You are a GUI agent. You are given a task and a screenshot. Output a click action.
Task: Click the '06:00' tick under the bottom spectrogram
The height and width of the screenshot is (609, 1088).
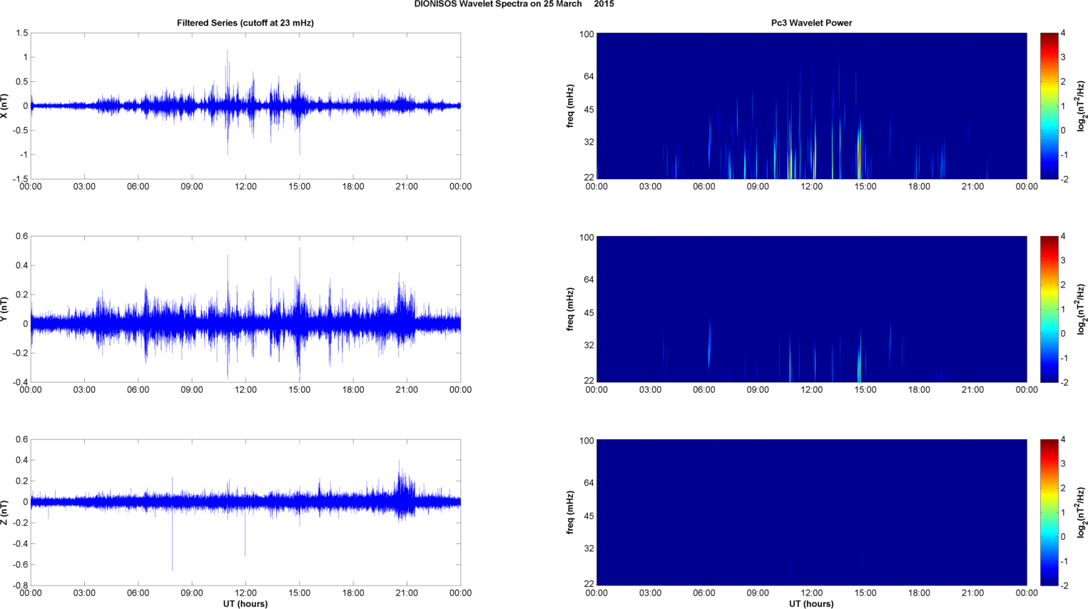[x=704, y=593]
